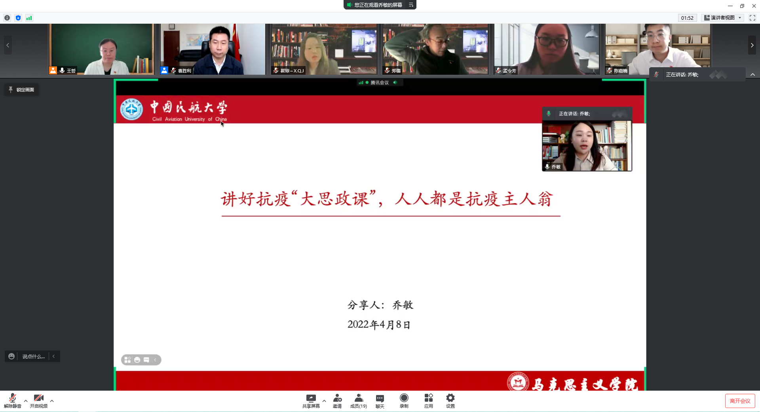Click the 离开会议 leave meeting button
Image resolution: width=760 pixels, height=412 pixels.
pos(740,401)
